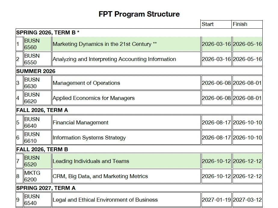Click the Finish column header
This screenshot has height=208, width=278.
click(x=240, y=24)
